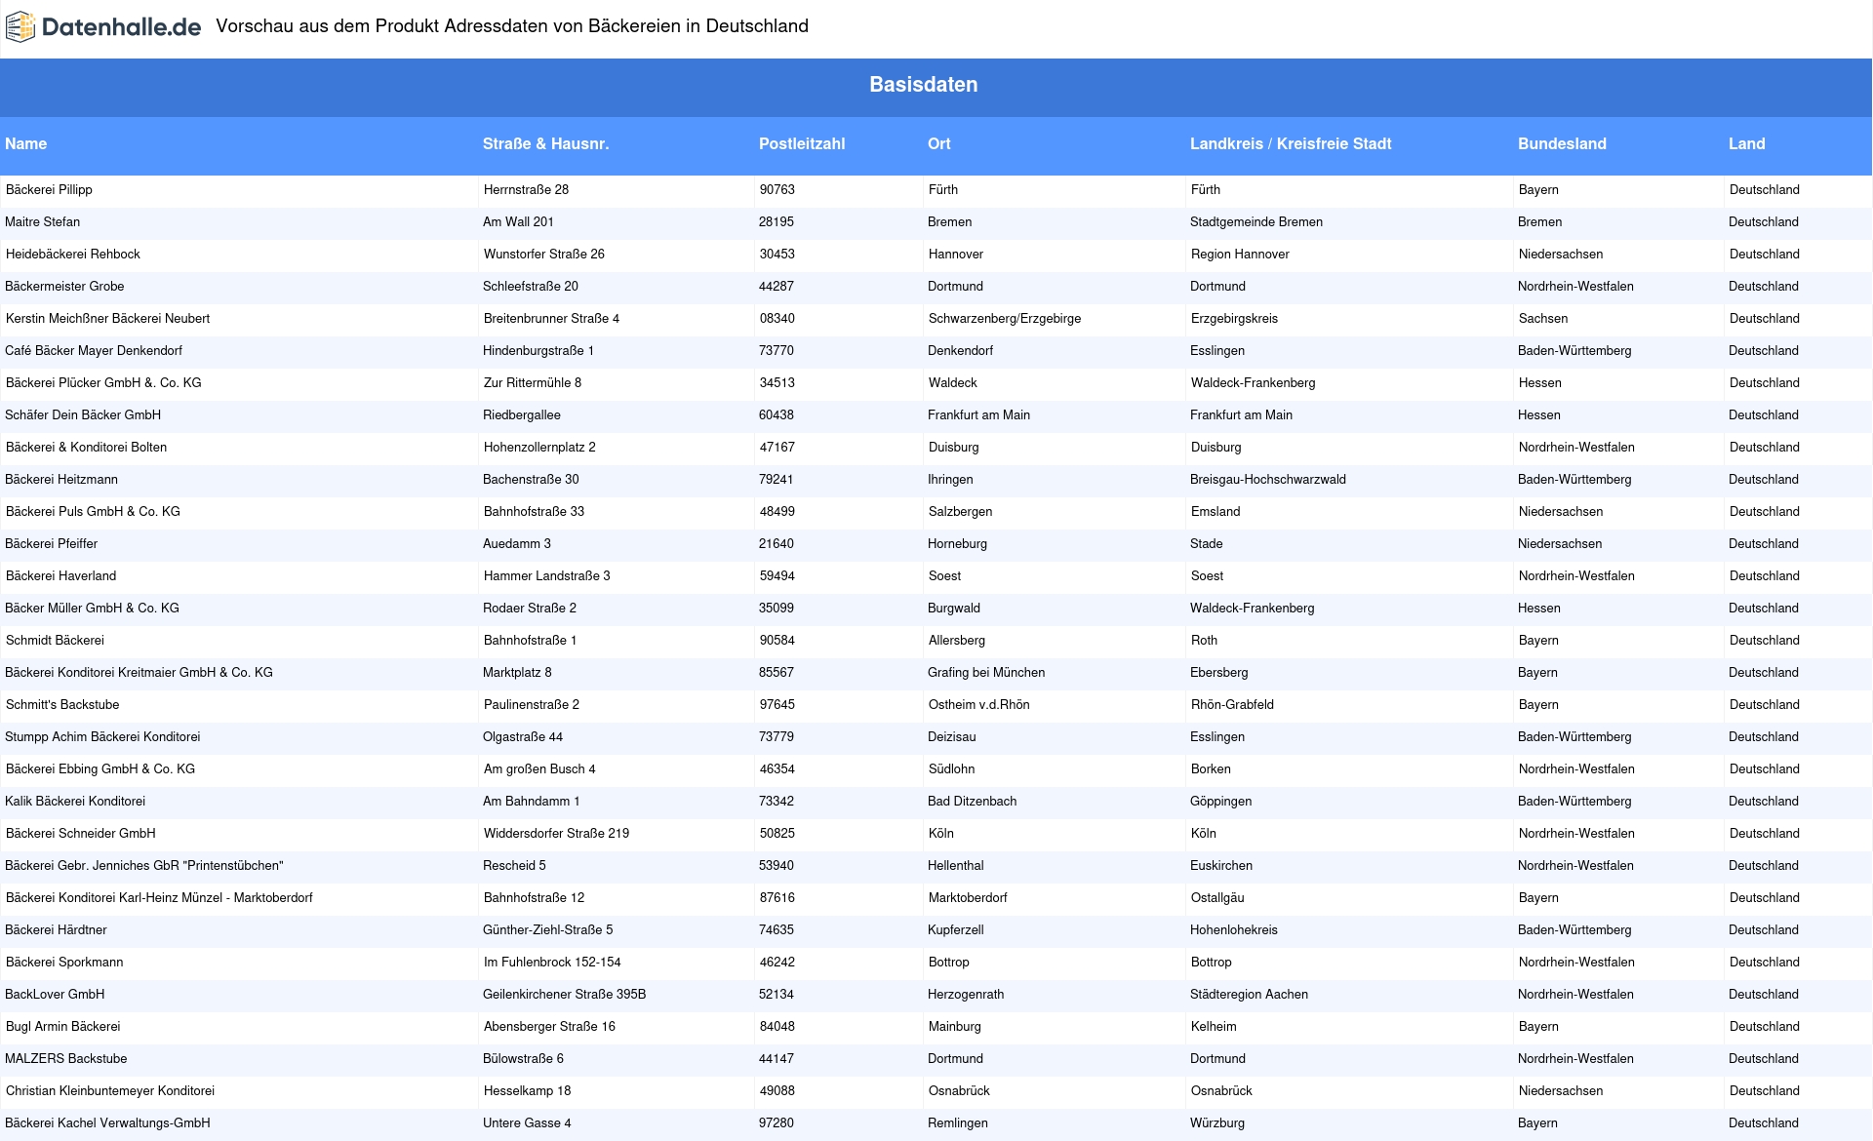Viewport: 1873px width, 1141px height.
Task: Click the Landkreis / Kreisfreie Stadt header
Action: tap(1291, 143)
